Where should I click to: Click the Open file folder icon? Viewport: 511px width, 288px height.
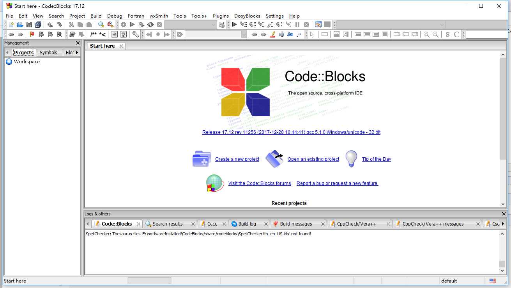(x=20, y=25)
